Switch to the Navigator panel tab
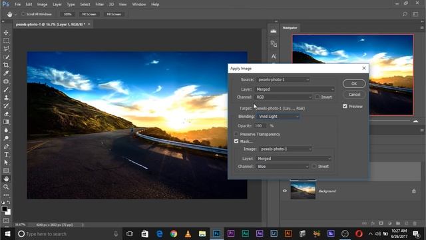426x240 pixels. (x=290, y=28)
